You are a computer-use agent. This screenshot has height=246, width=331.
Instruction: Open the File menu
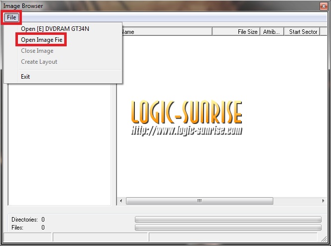click(x=11, y=17)
